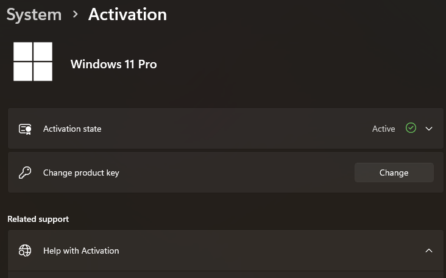Screen dimensions: 446x278
Task: Click the globe help icon
Action: (x=25, y=251)
